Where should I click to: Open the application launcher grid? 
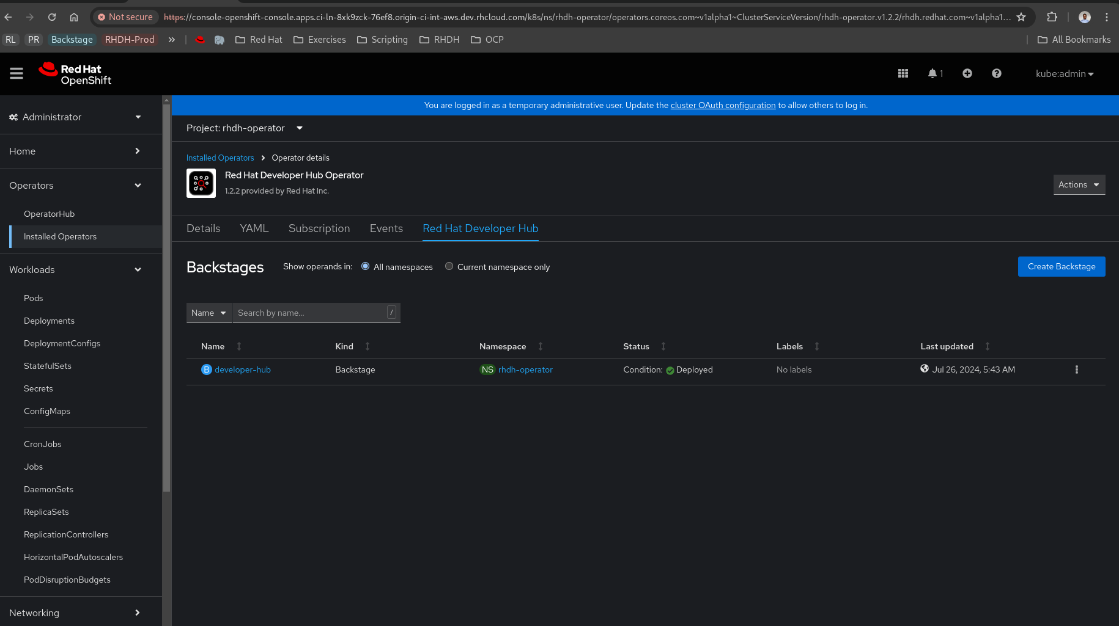903,73
